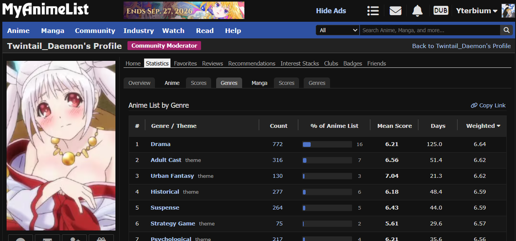Open the Help menu
516x241 pixels.
(x=233, y=31)
